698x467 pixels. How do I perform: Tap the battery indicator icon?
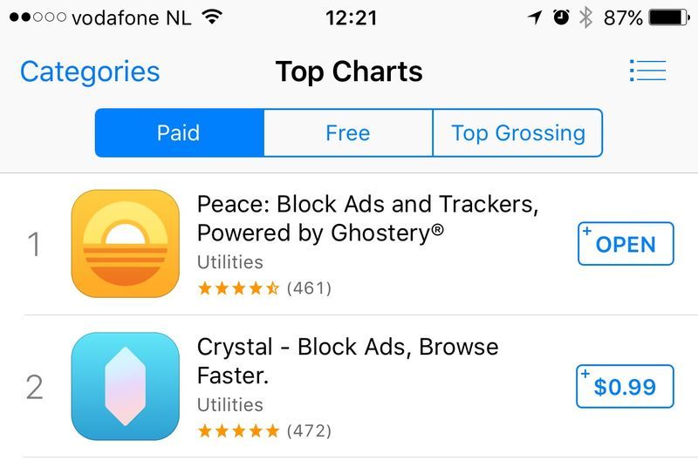point(669,17)
